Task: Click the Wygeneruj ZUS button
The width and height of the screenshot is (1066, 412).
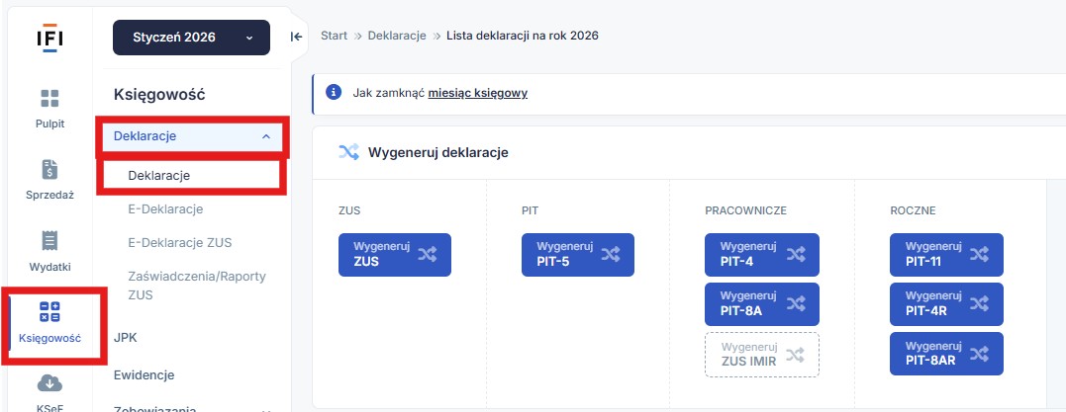Action: tap(394, 255)
